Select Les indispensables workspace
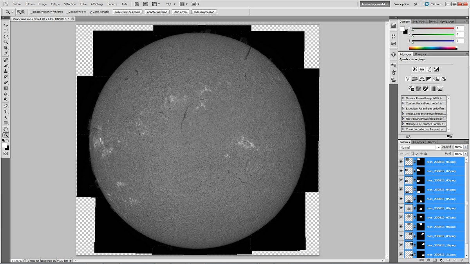The width and height of the screenshot is (470, 264). (x=375, y=4)
